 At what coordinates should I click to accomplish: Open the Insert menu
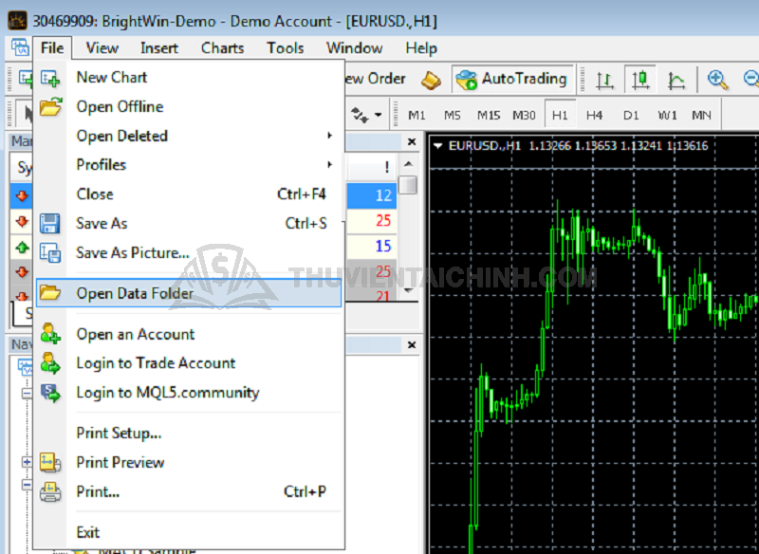click(x=159, y=47)
